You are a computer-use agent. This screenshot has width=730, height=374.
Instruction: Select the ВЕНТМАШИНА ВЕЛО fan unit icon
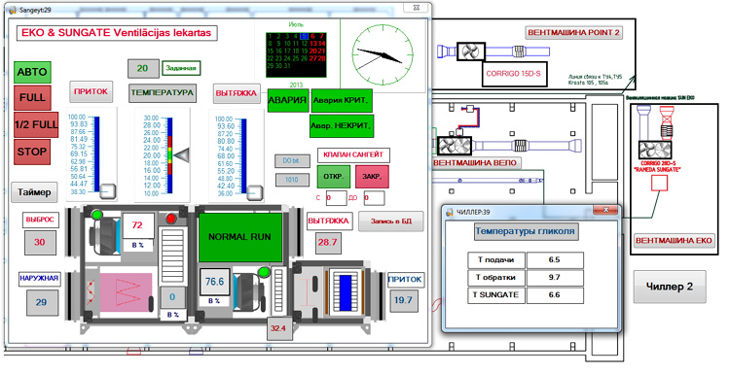pos(455,146)
